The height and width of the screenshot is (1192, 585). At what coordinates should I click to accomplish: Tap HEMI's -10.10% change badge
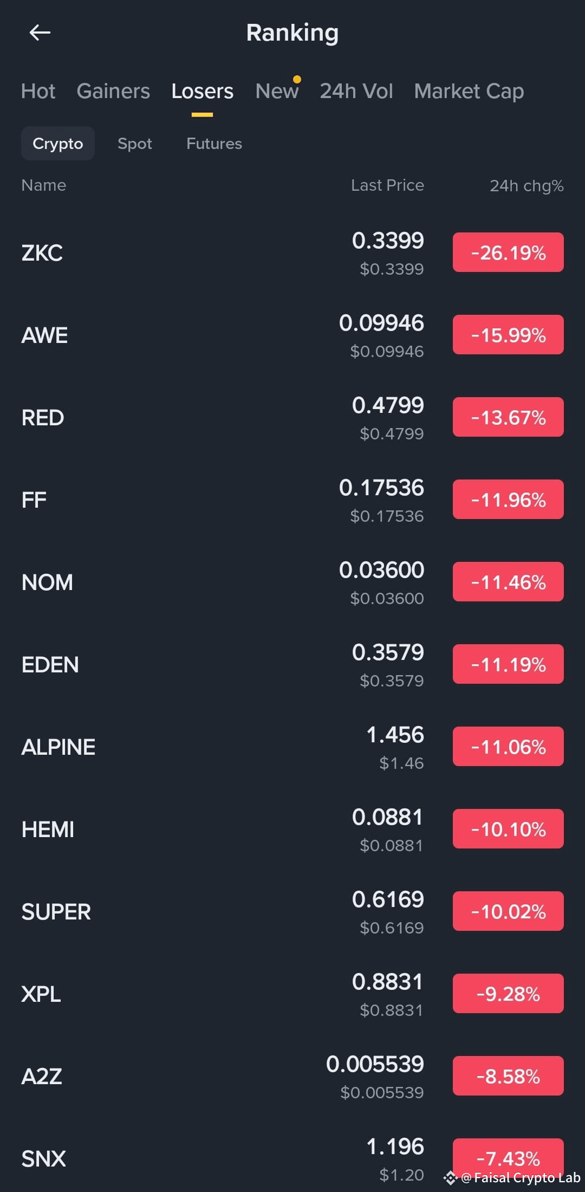(508, 829)
